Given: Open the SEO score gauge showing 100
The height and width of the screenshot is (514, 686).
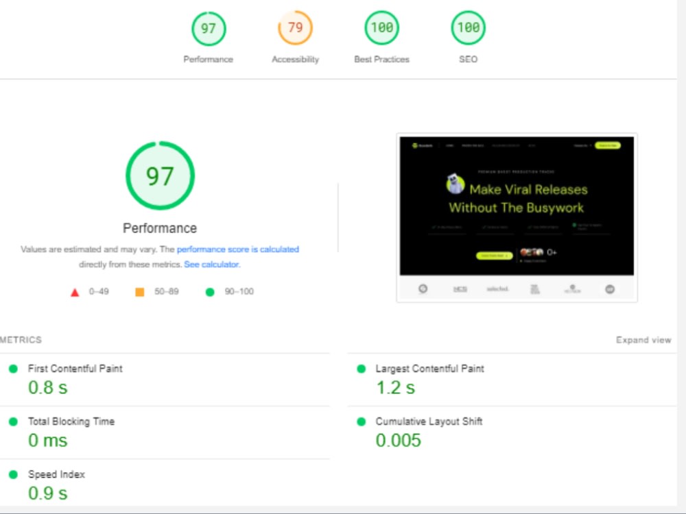Looking at the screenshot, I should (468, 28).
